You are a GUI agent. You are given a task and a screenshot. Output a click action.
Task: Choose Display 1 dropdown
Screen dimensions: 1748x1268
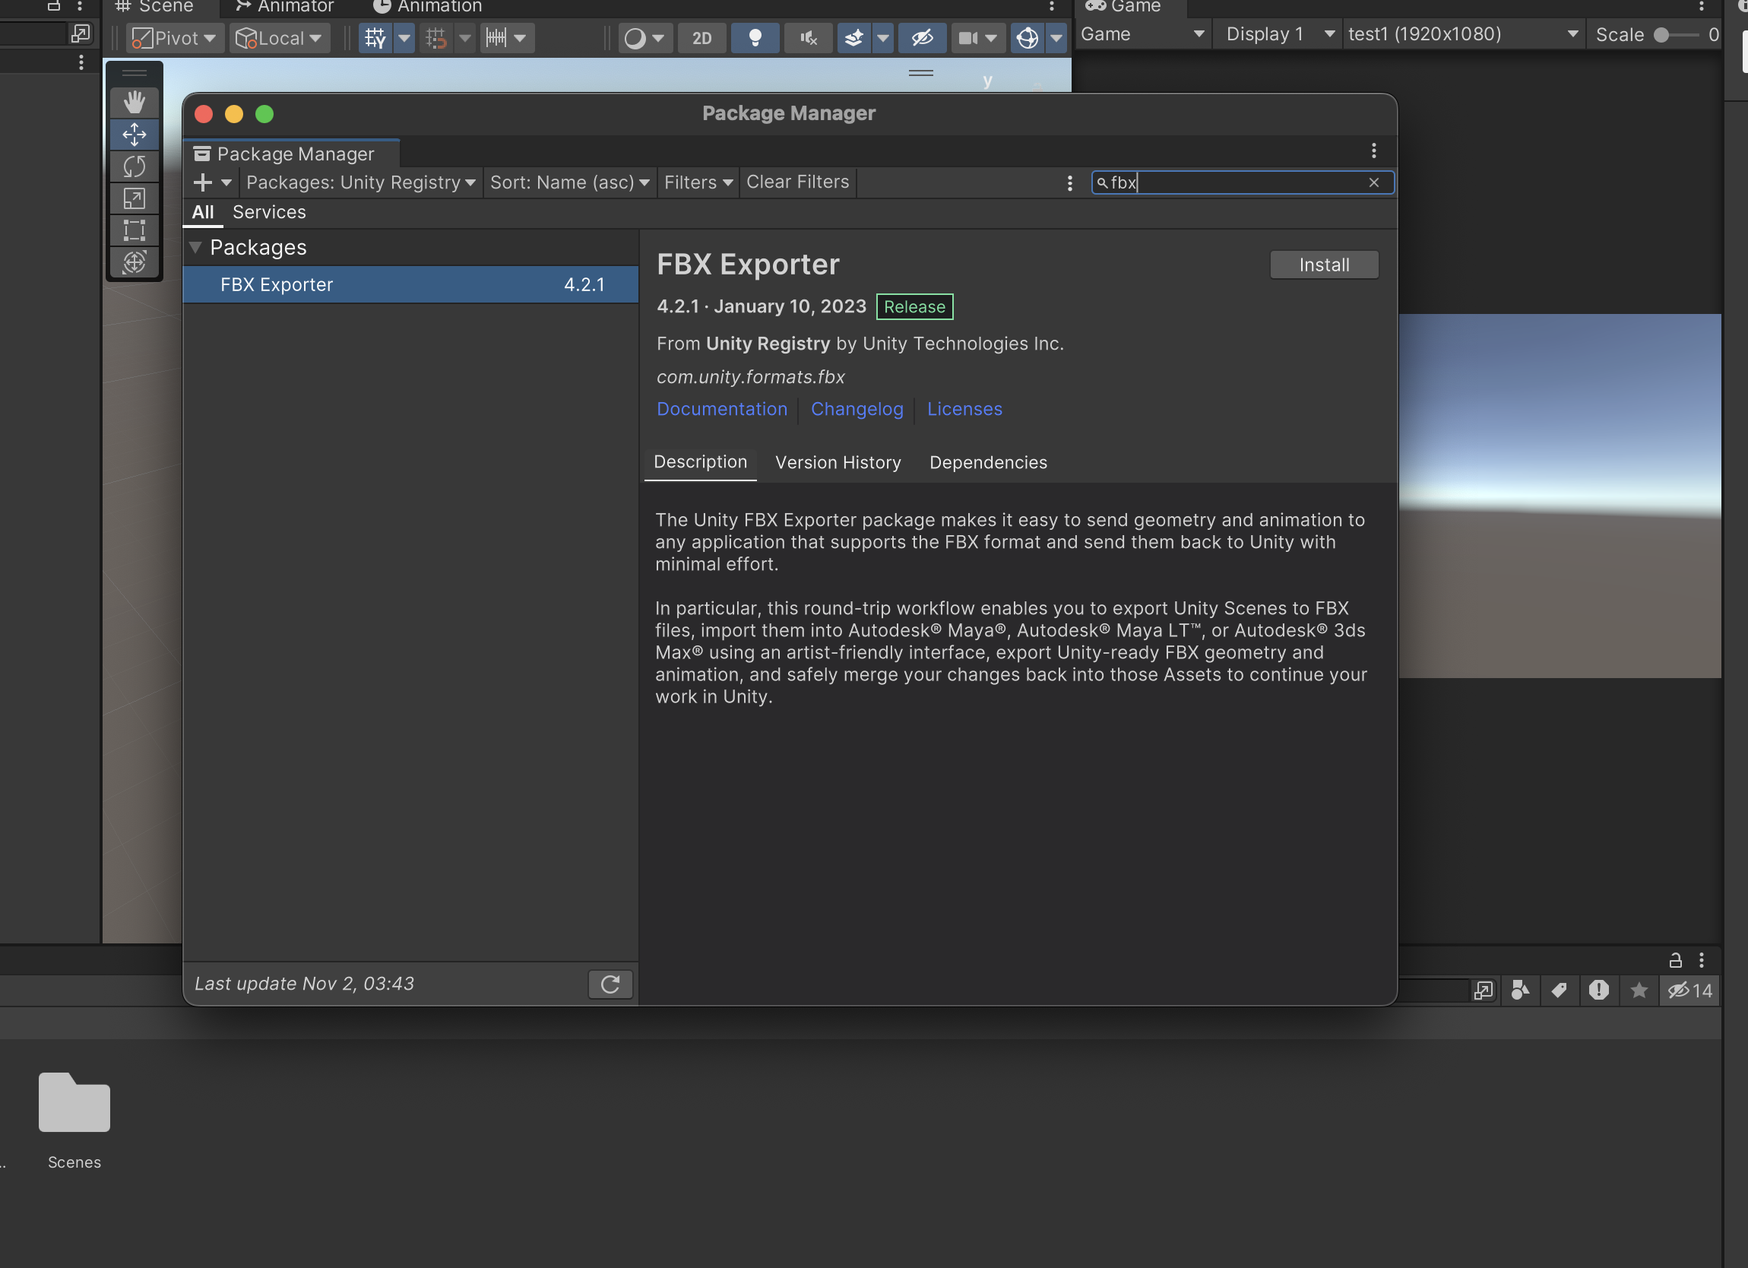point(1279,35)
